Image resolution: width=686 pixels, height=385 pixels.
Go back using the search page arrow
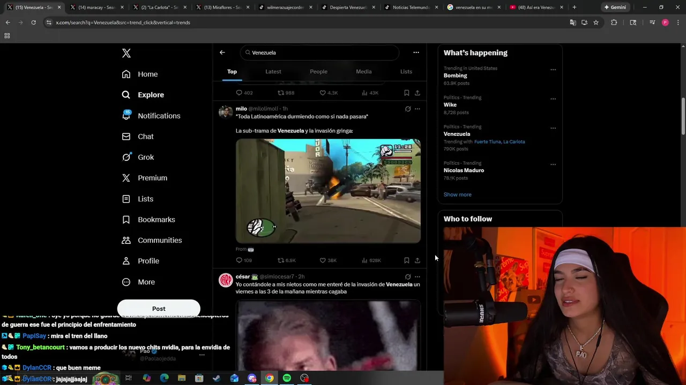point(222,52)
